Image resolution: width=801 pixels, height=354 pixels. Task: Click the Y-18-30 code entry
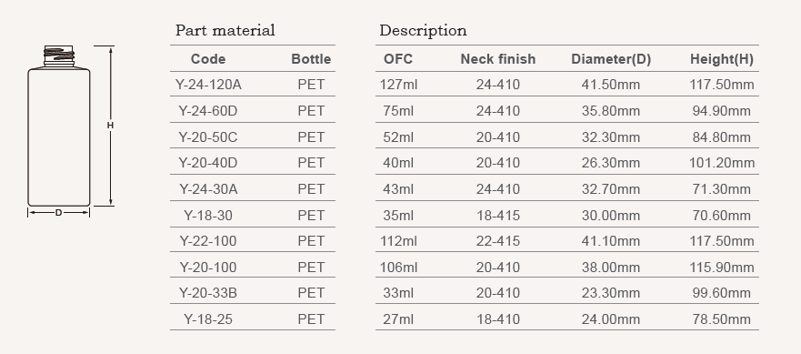(208, 216)
